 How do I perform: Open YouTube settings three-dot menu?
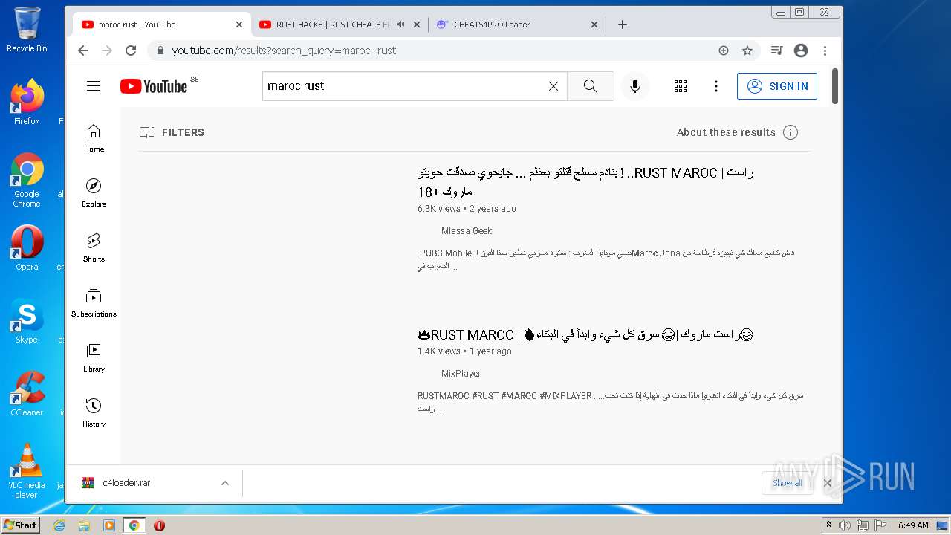[x=716, y=86]
